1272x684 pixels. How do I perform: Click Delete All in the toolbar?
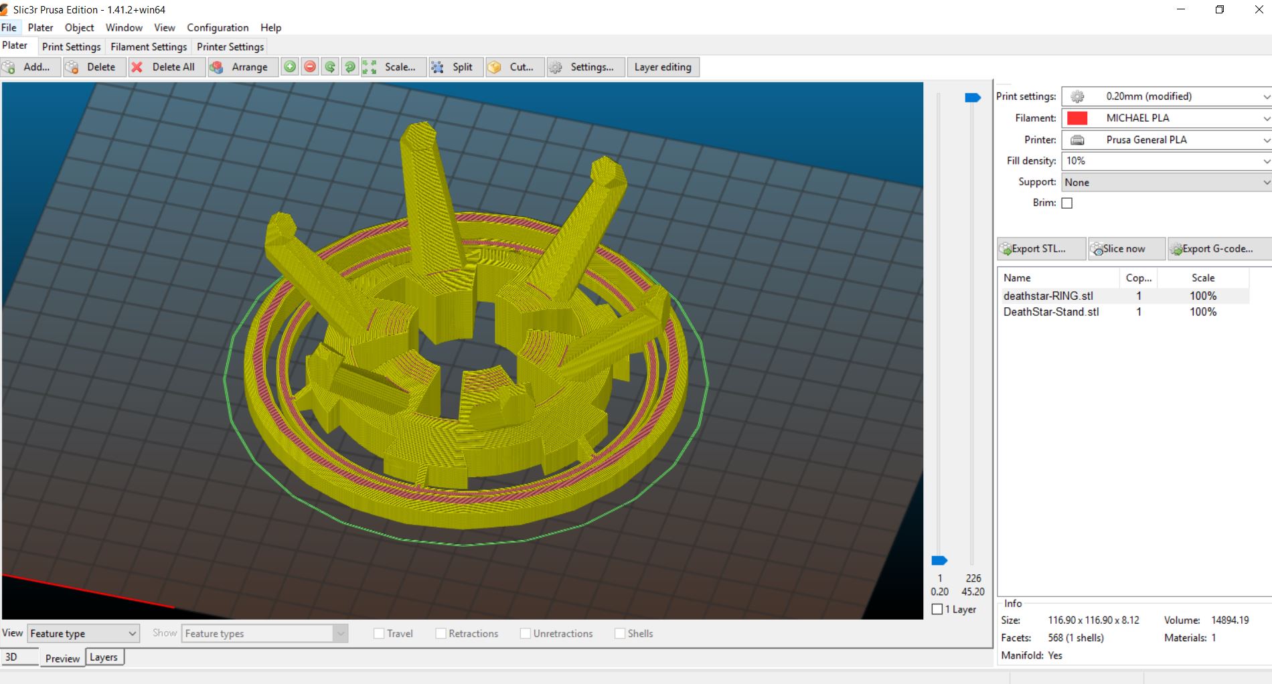click(167, 67)
